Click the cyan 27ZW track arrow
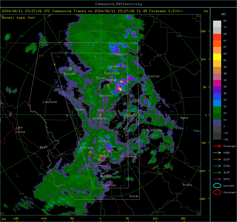This screenshot has height=222, width=237. point(217,166)
